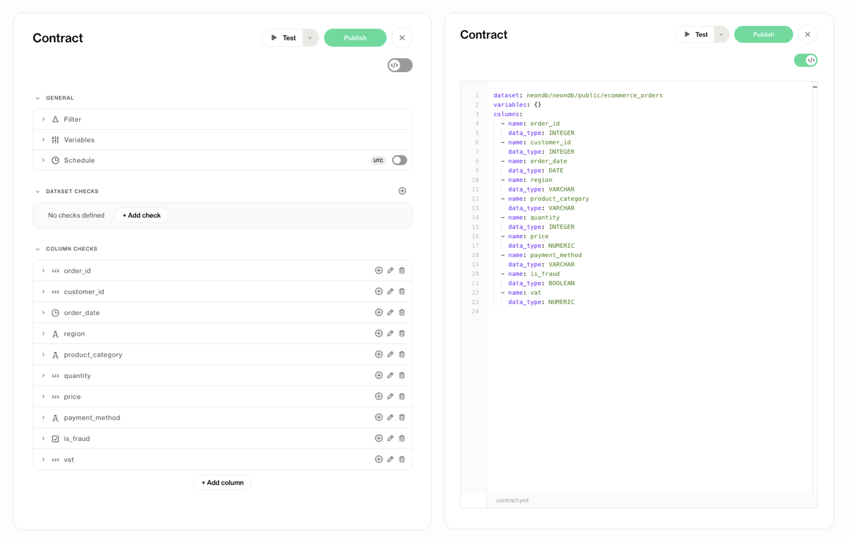854x537 pixels.
Task: Add a check to is_fraud column
Action: 378,438
